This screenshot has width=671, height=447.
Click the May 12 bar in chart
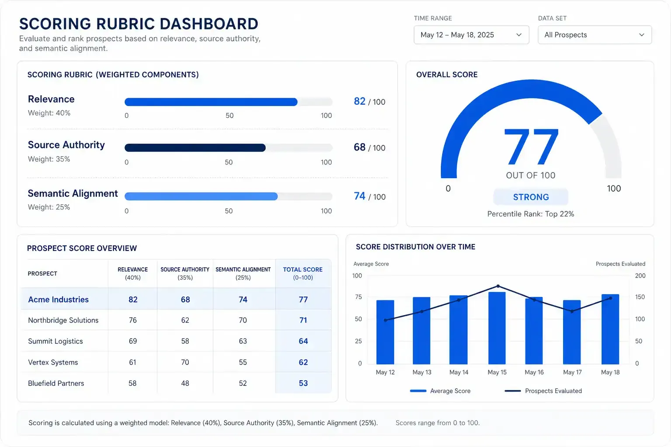coord(385,332)
